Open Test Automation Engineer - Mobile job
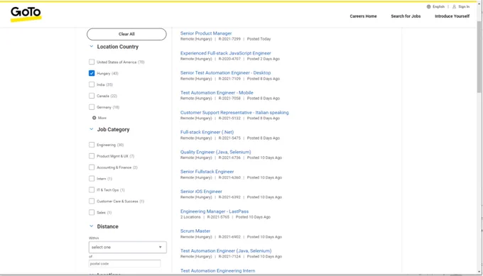The height and width of the screenshot is (276, 483). click(x=217, y=93)
